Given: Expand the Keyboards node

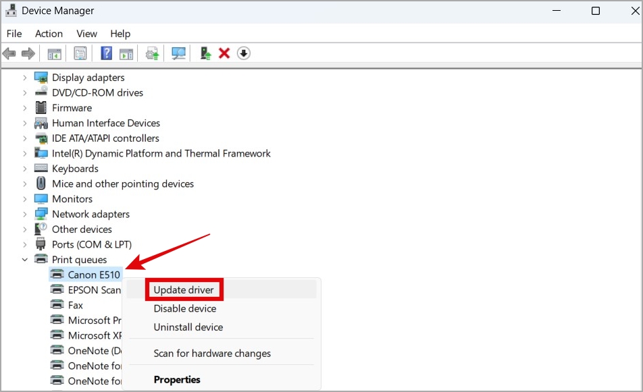Looking at the screenshot, I should pos(24,169).
